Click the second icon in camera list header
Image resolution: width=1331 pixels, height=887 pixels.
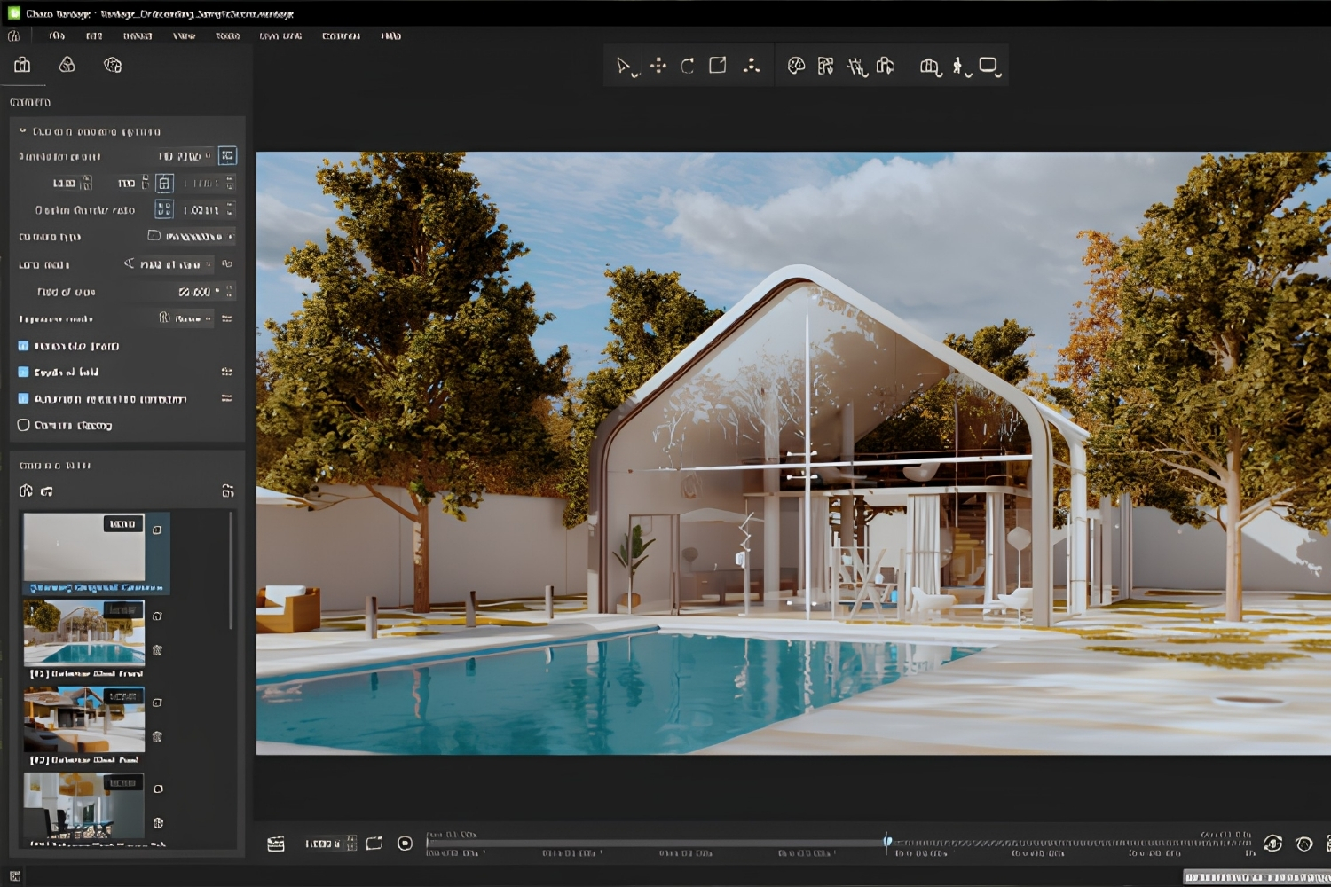pyautogui.click(x=47, y=491)
